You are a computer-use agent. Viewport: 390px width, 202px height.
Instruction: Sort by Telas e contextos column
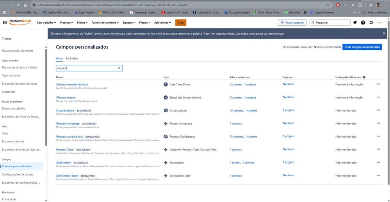point(240,77)
